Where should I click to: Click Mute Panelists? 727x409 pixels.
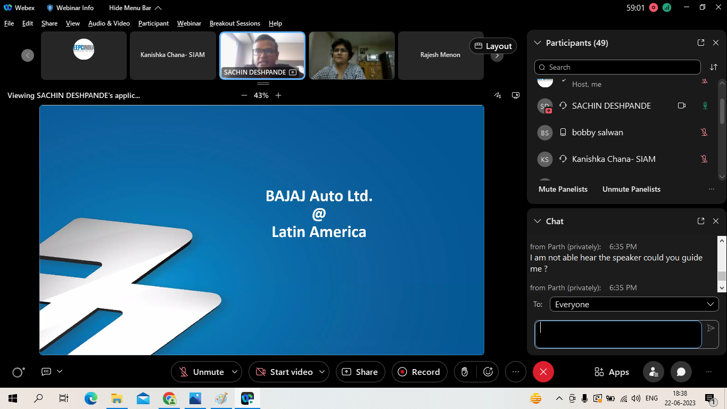coord(563,189)
